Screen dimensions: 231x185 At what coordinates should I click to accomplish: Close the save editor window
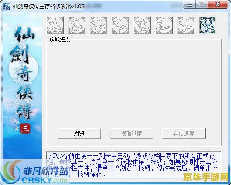pyautogui.click(x=217, y=5)
